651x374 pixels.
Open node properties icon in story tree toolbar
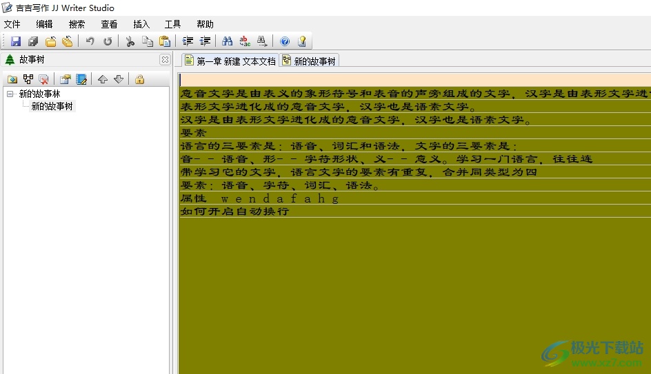click(66, 79)
